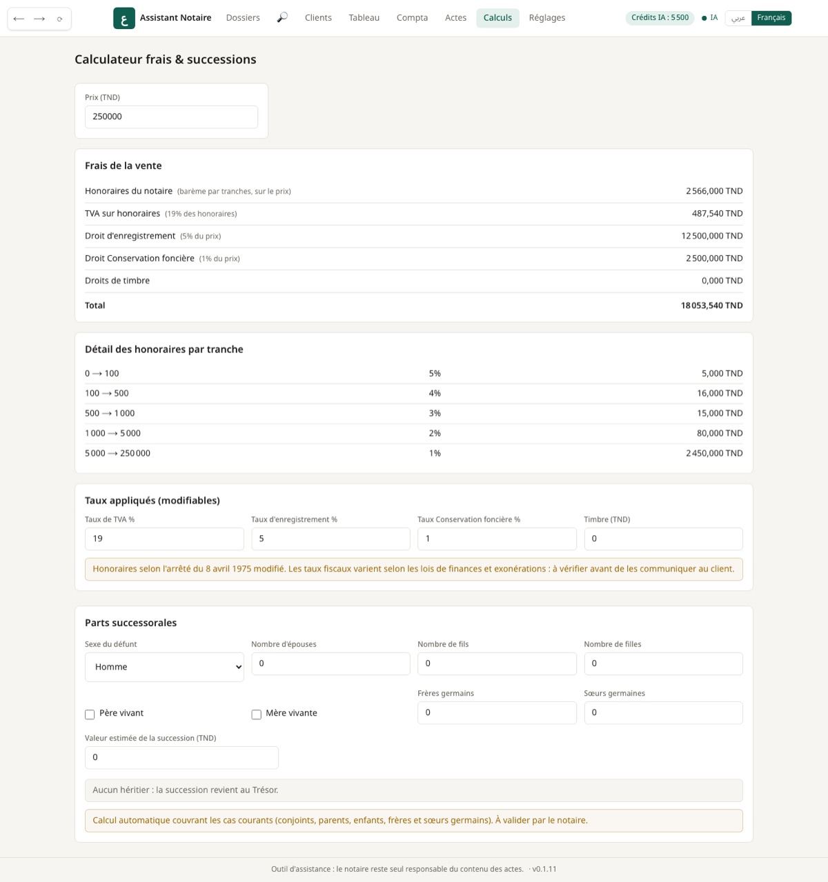828x882 pixels.
Task: Click the Assistant Notaire logo icon
Action: [x=124, y=18]
